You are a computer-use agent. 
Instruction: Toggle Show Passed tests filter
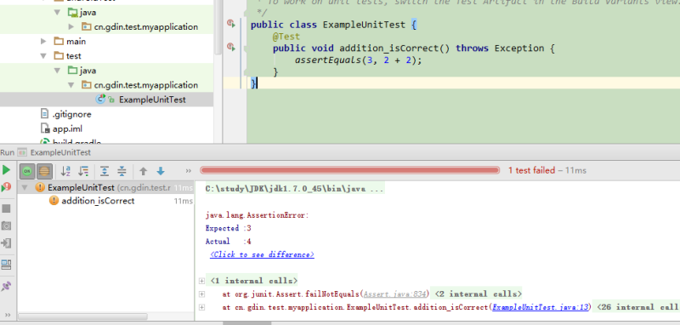(x=27, y=171)
